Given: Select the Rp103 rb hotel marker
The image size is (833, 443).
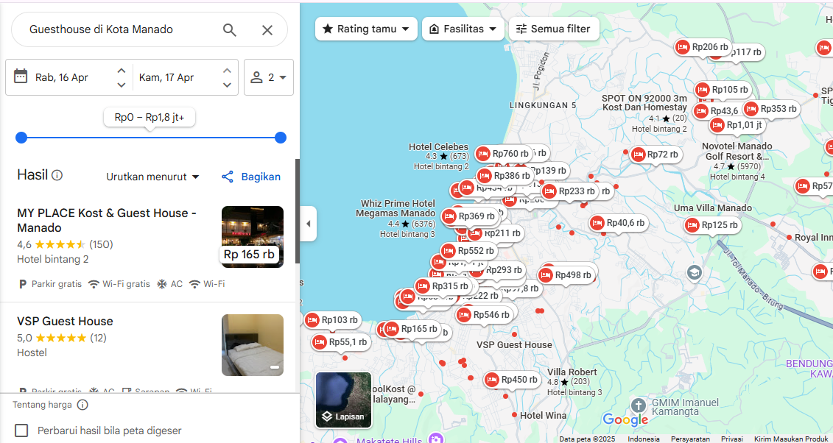Looking at the screenshot, I should (x=333, y=320).
